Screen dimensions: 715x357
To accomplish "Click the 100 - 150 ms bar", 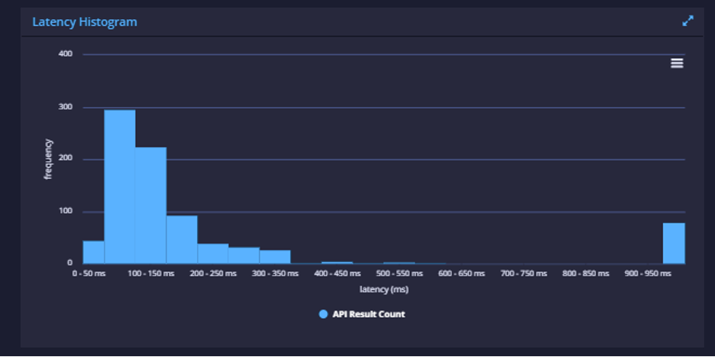I will click(151, 205).
